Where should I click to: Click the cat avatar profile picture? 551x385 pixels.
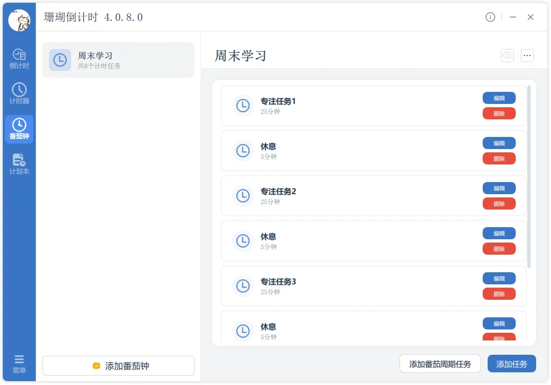19,20
